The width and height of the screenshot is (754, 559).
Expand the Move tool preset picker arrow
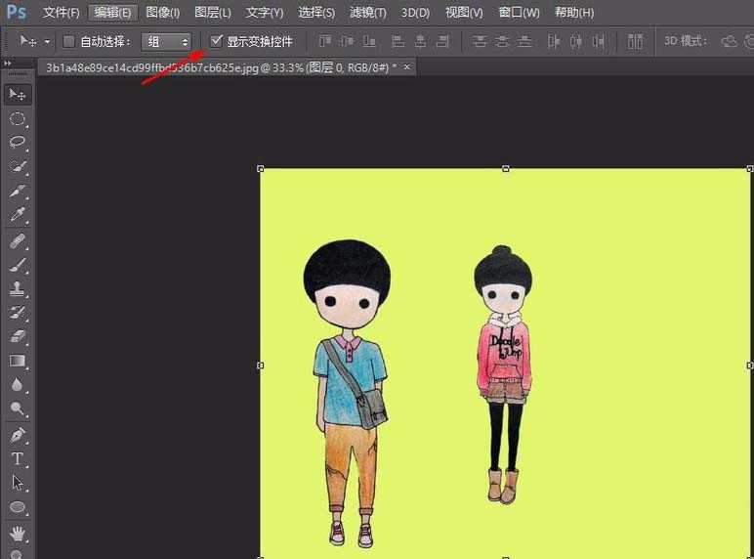(x=47, y=42)
